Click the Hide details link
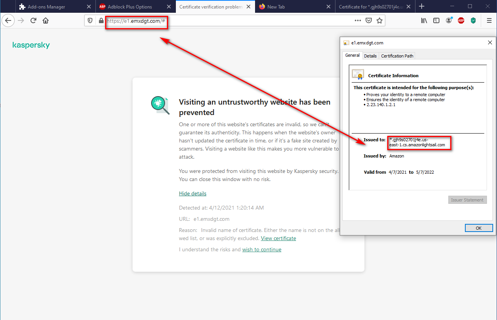The width and height of the screenshot is (497, 320). (192, 193)
